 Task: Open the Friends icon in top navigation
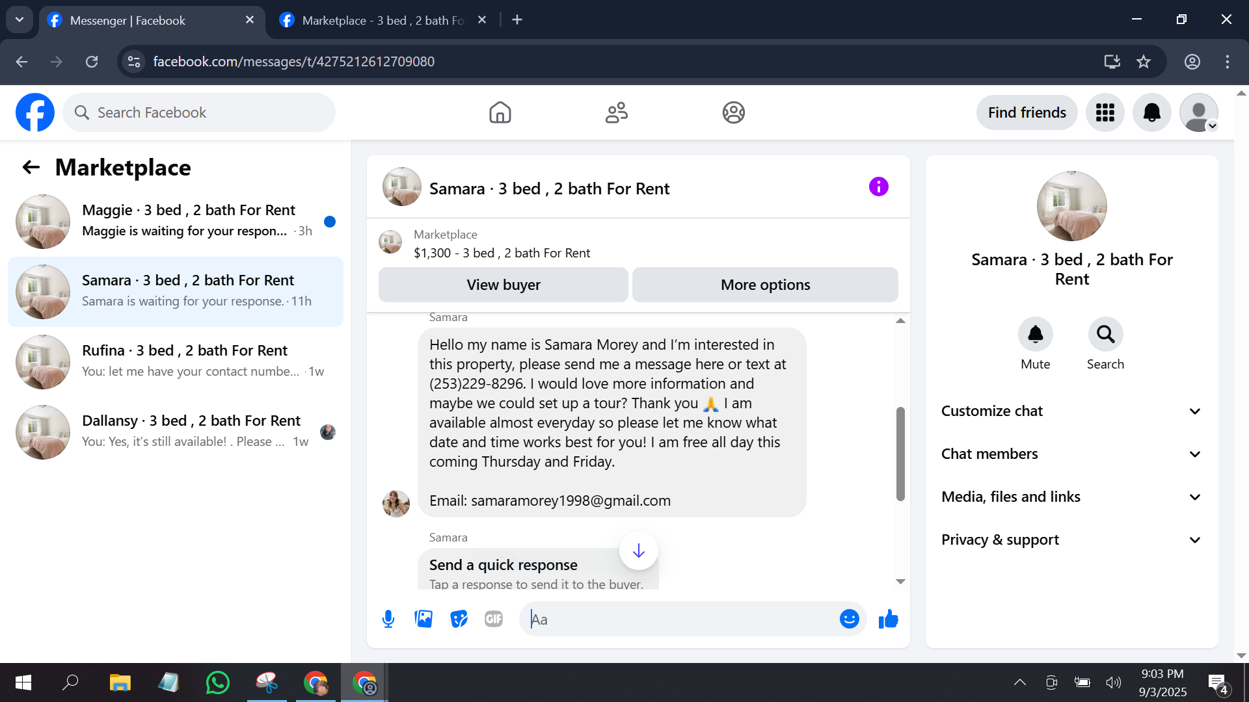point(617,112)
